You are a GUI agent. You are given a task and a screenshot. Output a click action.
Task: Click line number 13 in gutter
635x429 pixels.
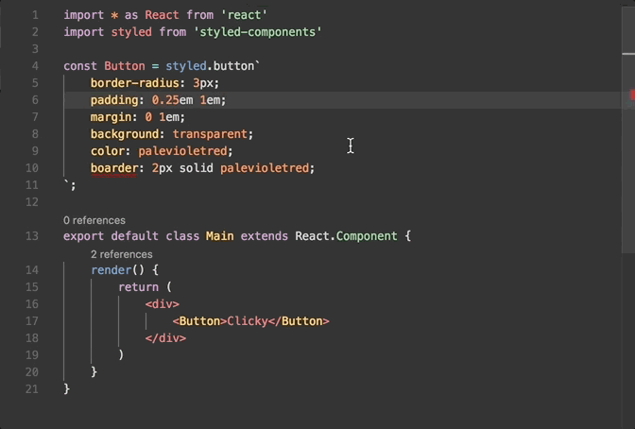pyautogui.click(x=32, y=236)
